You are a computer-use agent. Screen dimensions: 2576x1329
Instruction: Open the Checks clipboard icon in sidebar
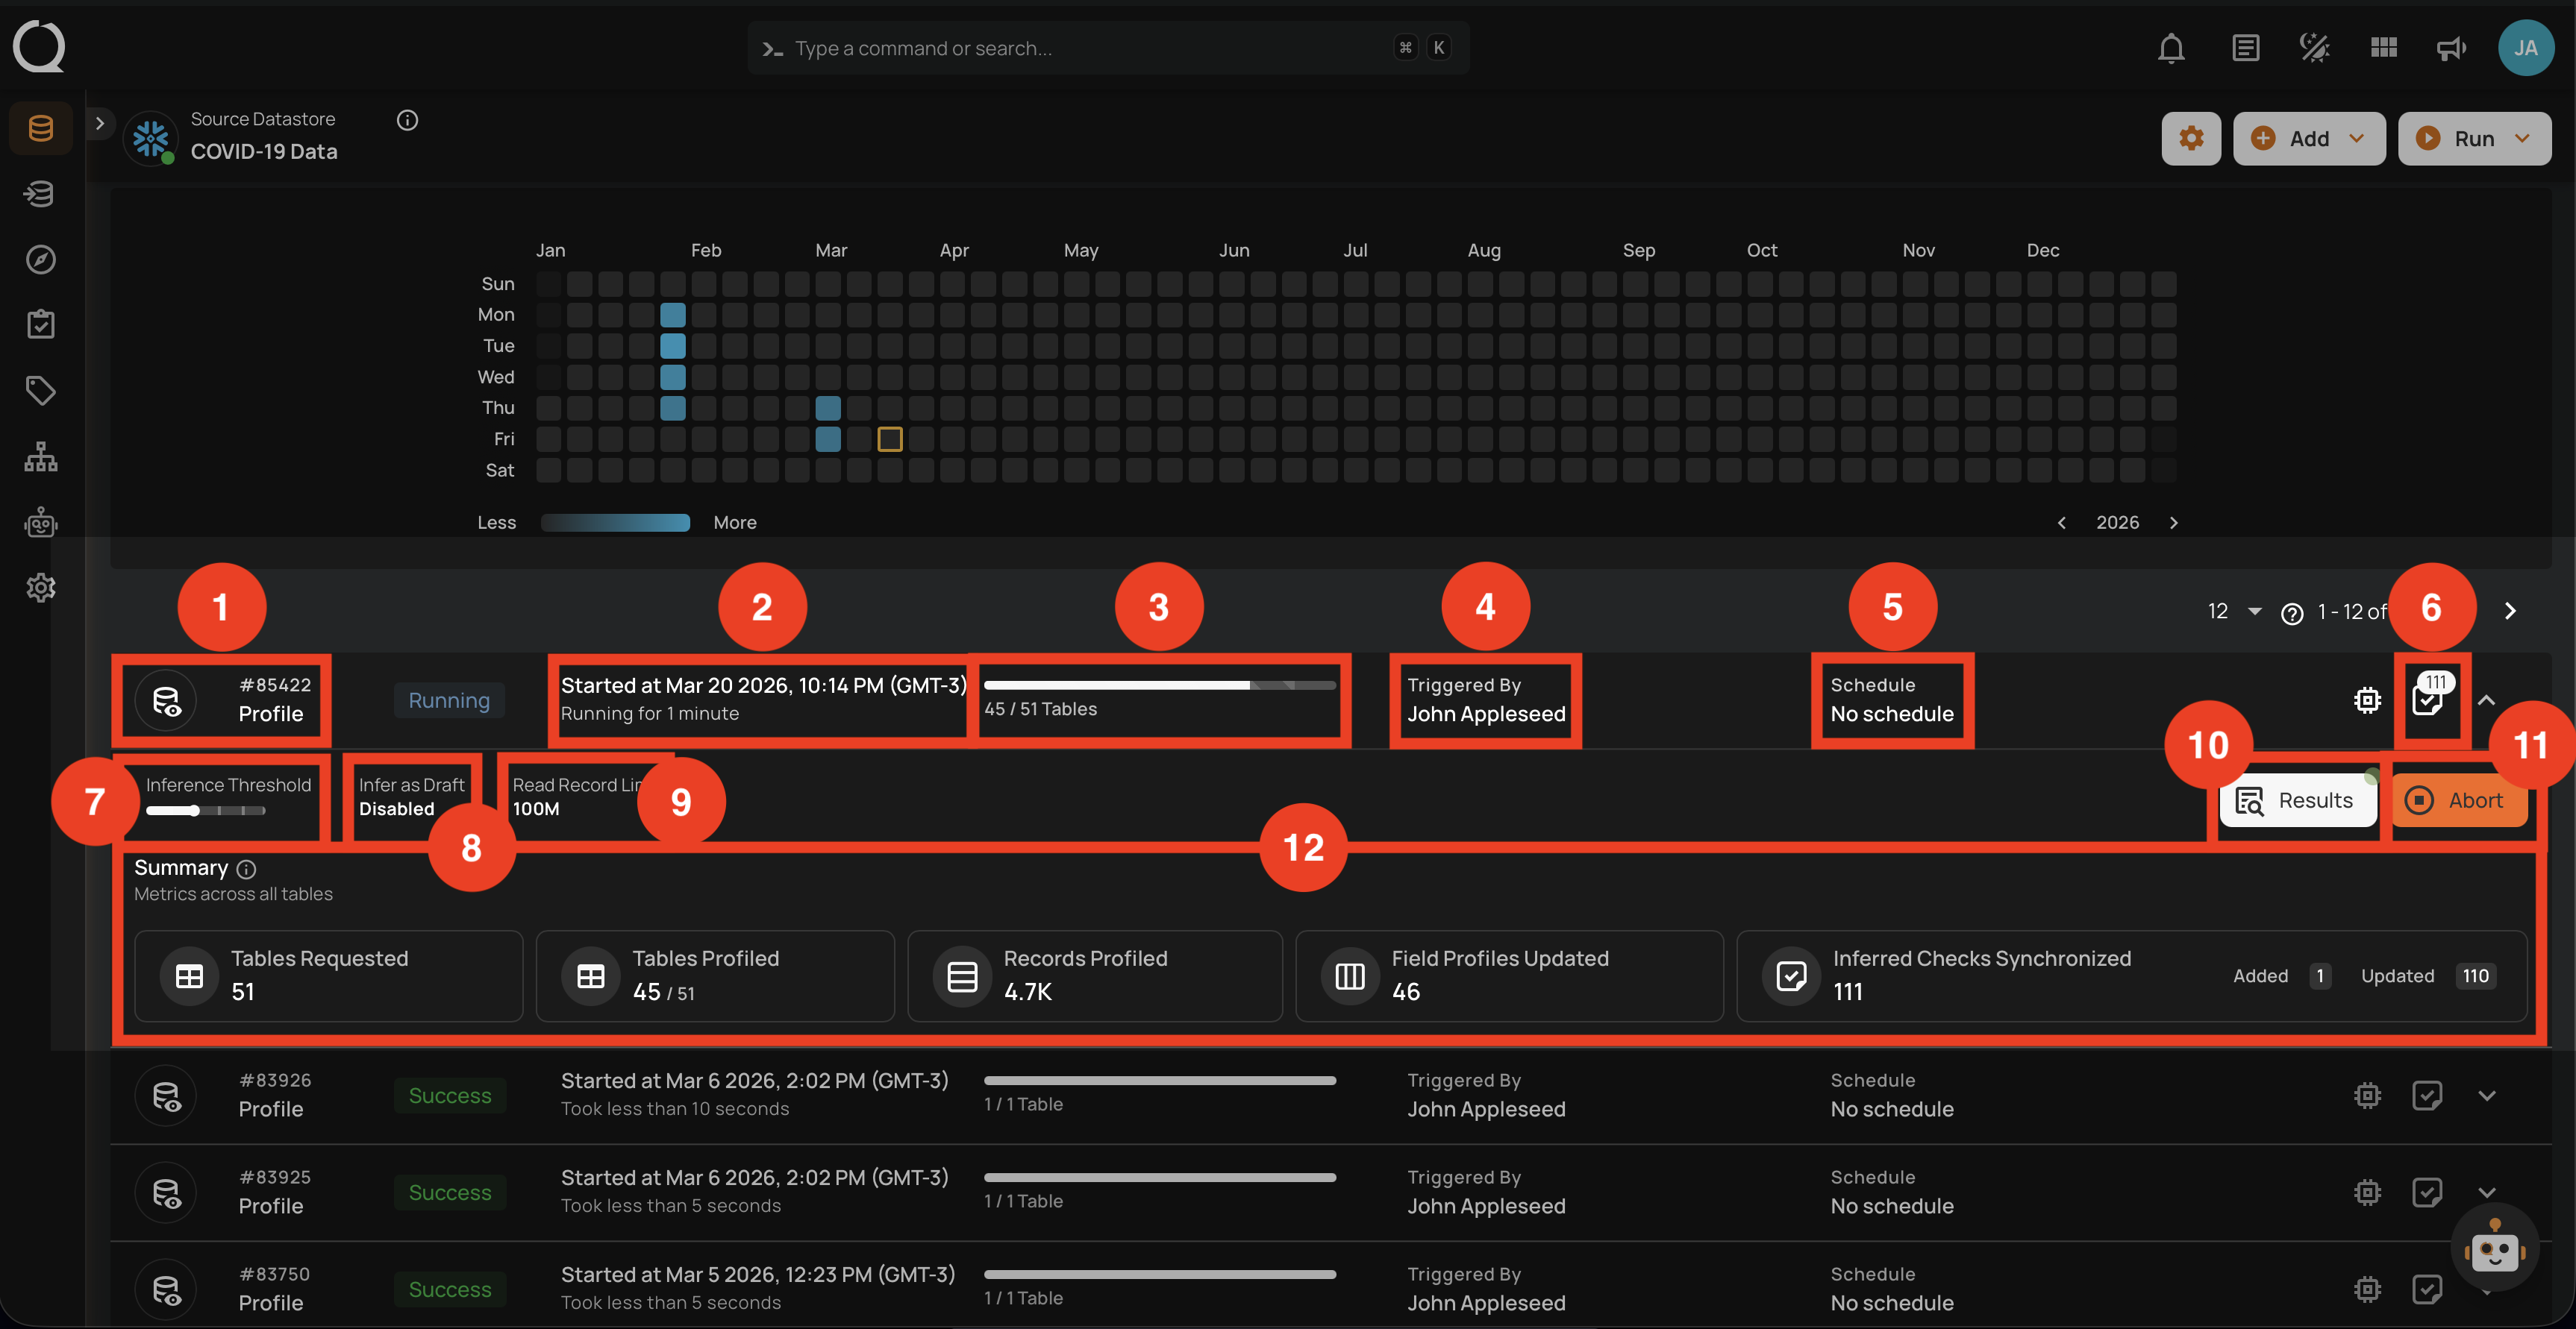[x=40, y=323]
